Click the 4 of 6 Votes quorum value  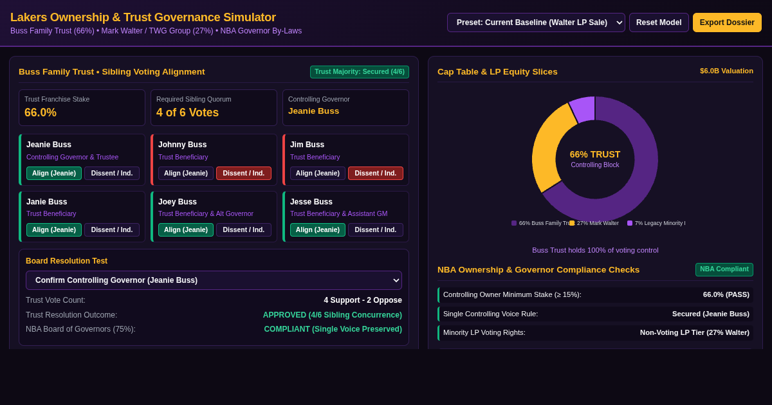click(187, 113)
